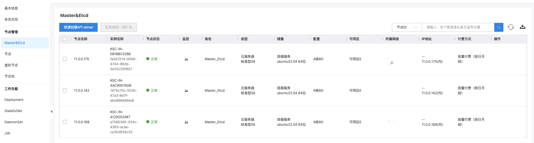The image size is (534, 143).
Task: Check the box for node 11.0.0.168
Action: 65,122
